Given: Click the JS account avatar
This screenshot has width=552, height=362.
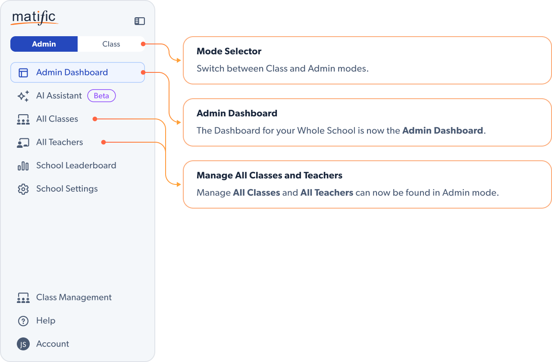Looking at the screenshot, I should 23,344.
